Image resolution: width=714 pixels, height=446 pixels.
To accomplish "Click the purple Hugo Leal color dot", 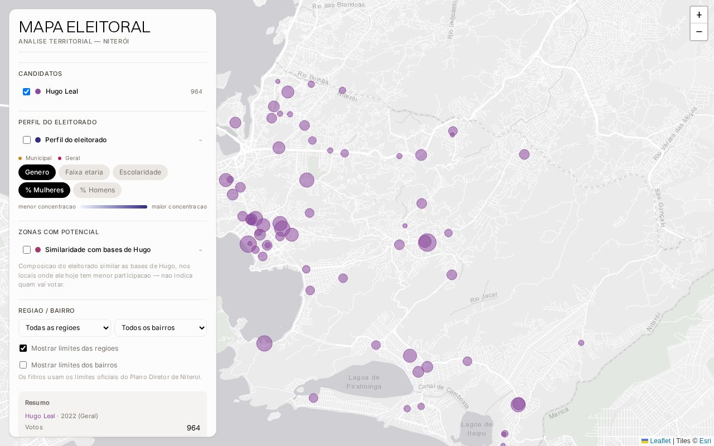I will click(x=38, y=91).
